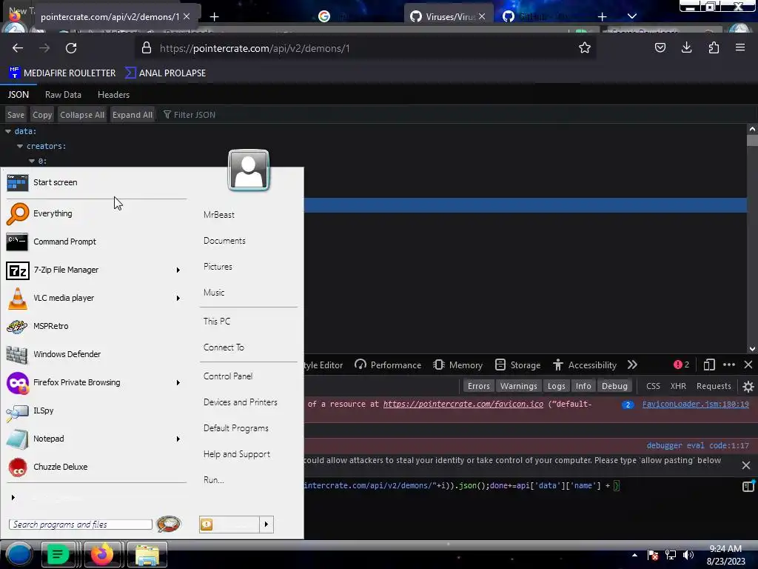The height and width of the screenshot is (569, 758).
Task: Expand the VLC media player submenu arrow
Action: click(x=178, y=298)
